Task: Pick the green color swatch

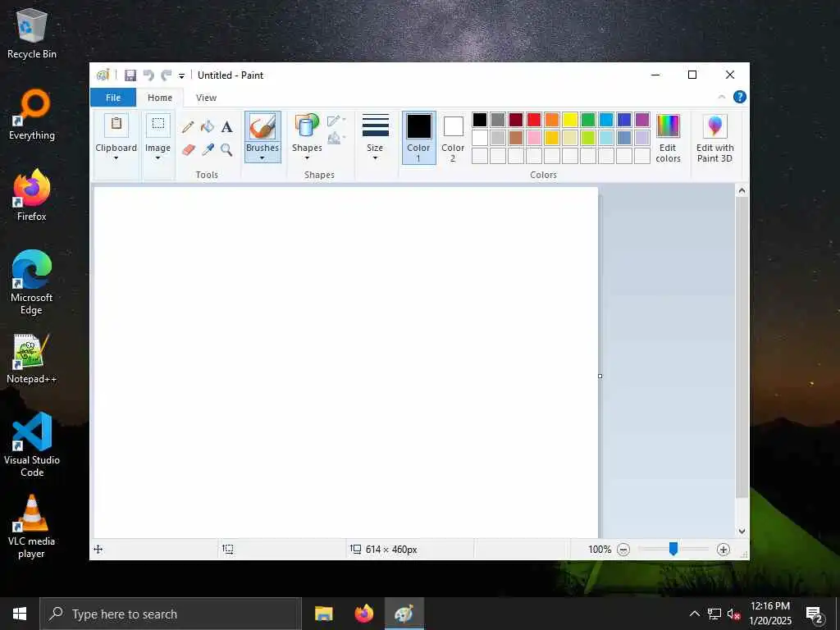Action: pyautogui.click(x=588, y=120)
